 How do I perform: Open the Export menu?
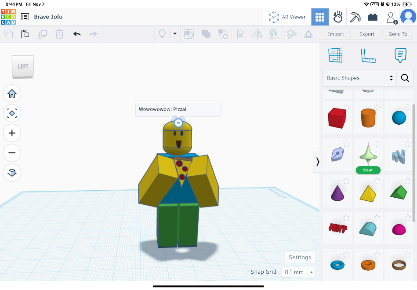[x=367, y=34]
